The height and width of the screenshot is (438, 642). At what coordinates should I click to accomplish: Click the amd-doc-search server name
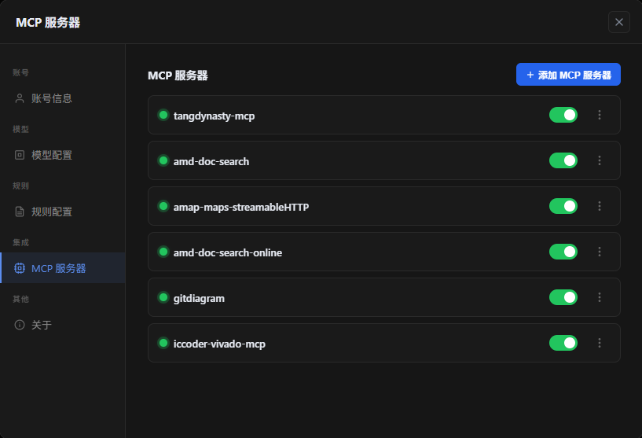tap(211, 161)
